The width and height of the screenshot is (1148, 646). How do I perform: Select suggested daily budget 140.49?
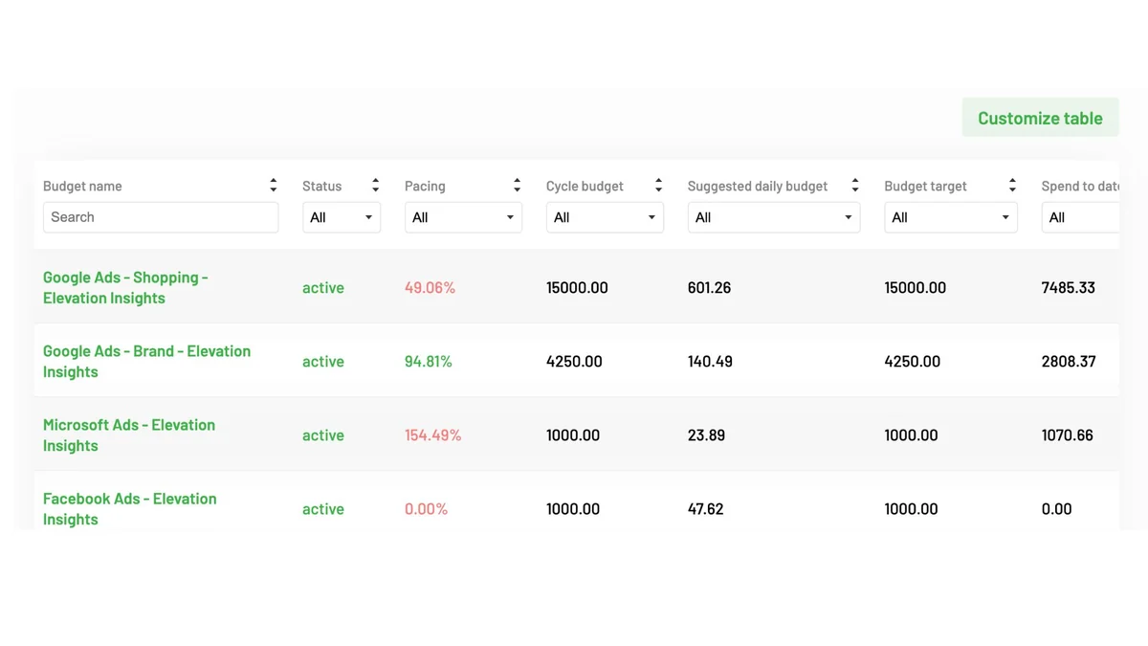click(x=710, y=361)
